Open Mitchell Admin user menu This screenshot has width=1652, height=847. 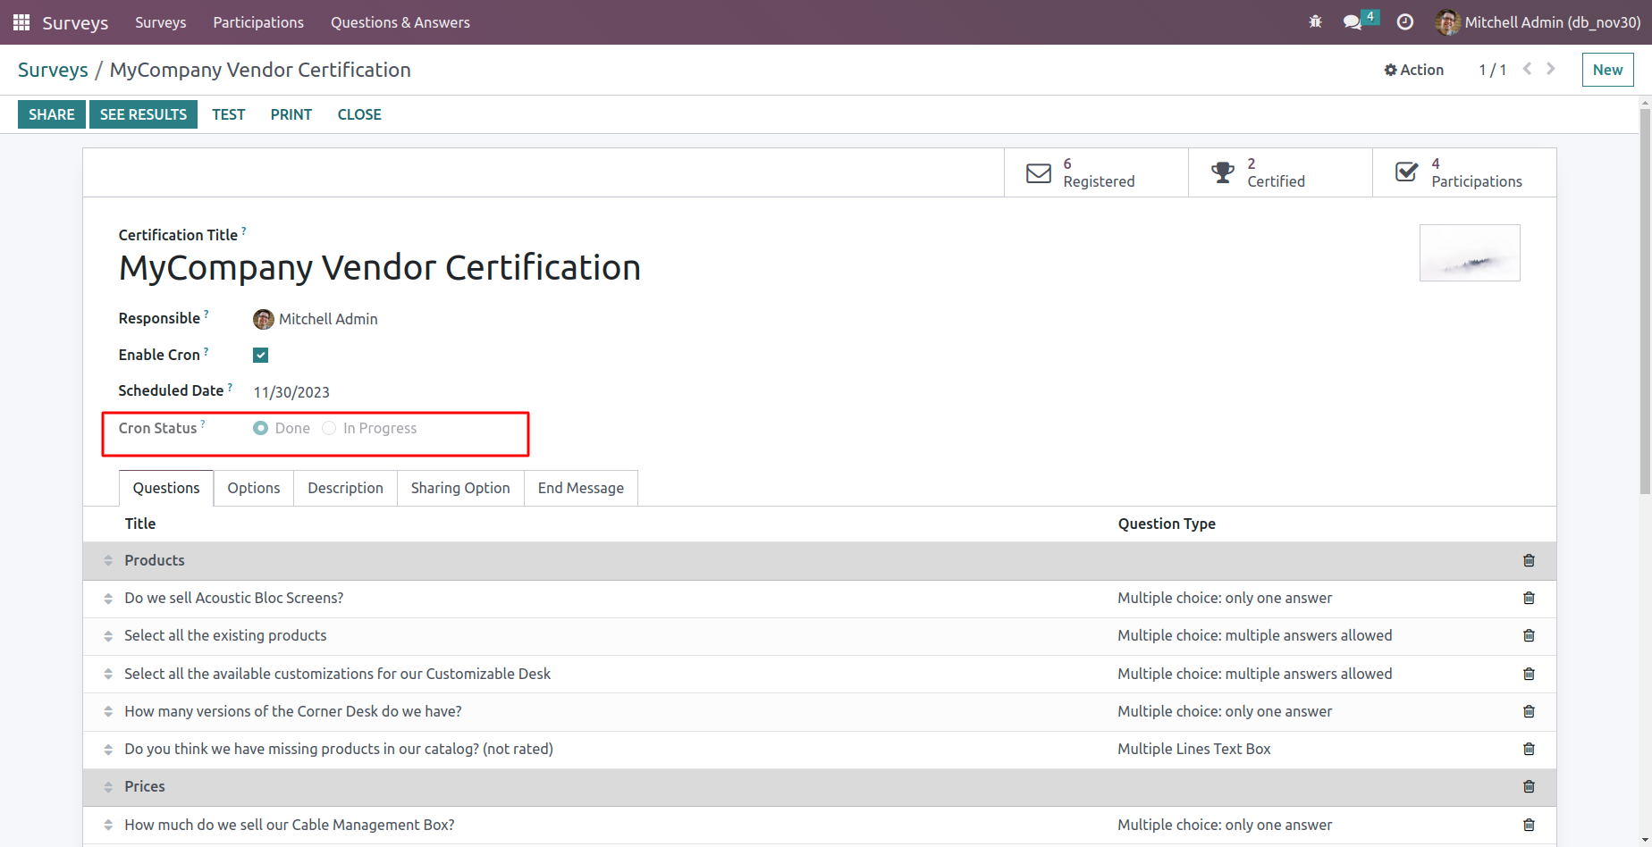(1538, 22)
